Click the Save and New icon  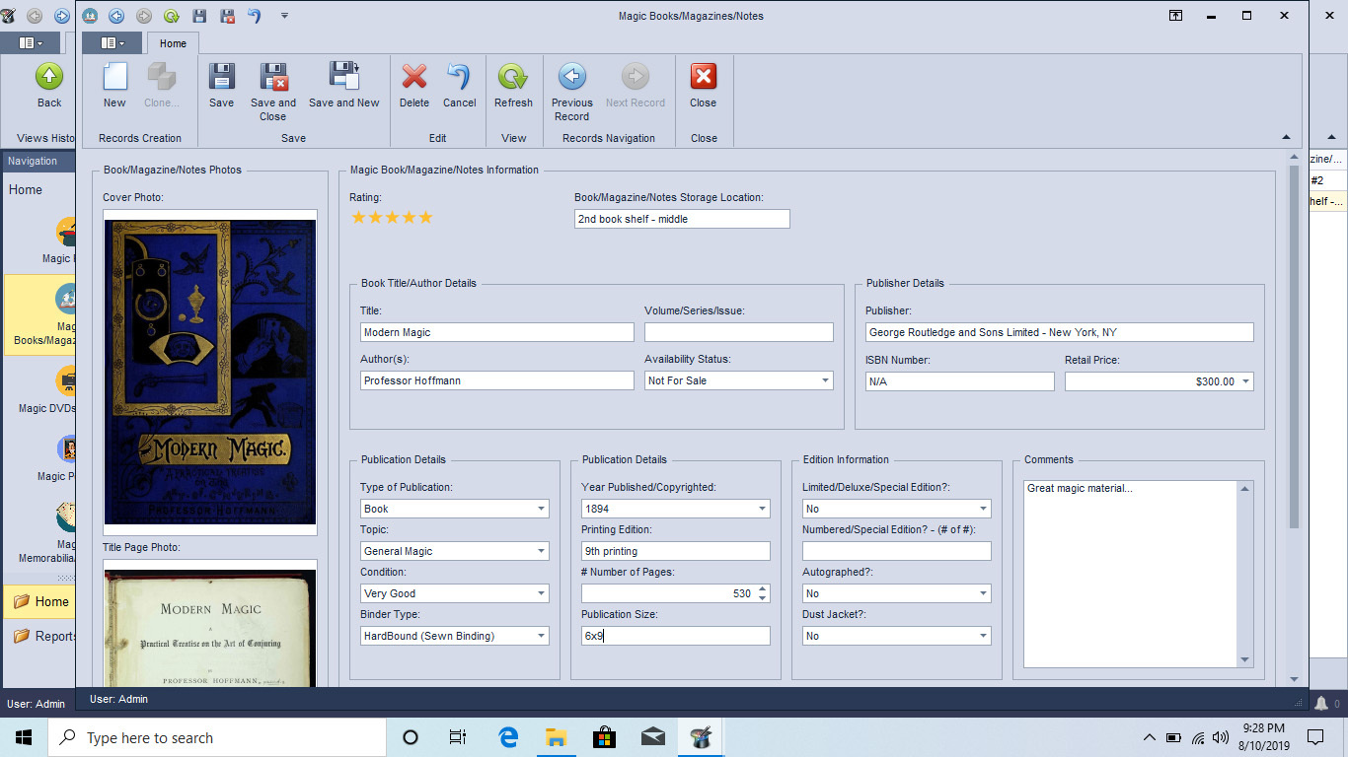[343, 77]
